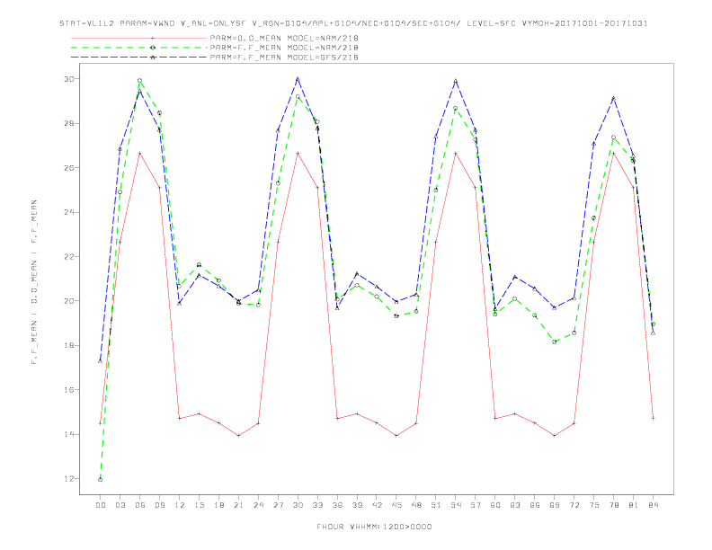Click x-axis tick label 54

pyautogui.click(x=456, y=505)
